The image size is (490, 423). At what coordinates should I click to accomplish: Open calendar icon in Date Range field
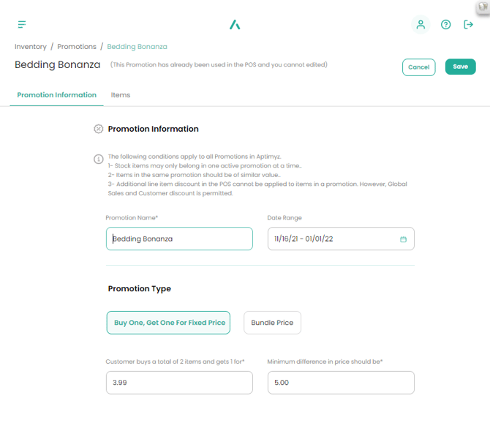point(403,239)
